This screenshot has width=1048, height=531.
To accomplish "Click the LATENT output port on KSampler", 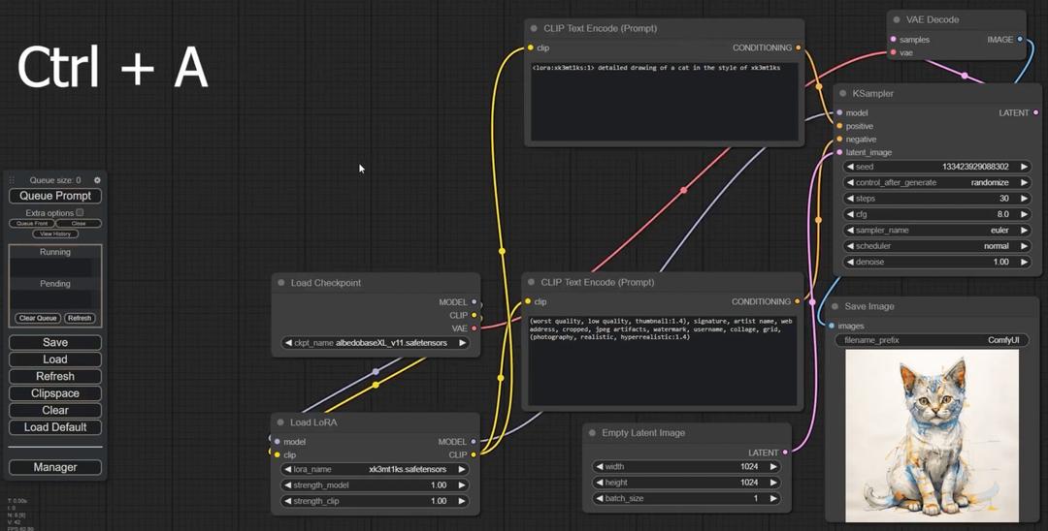I will point(1036,112).
